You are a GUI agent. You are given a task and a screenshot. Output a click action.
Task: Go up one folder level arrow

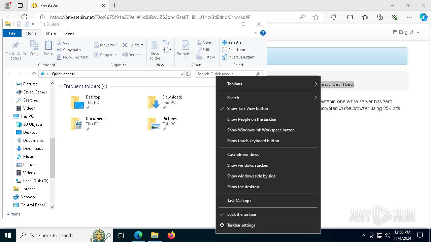tap(34, 74)
